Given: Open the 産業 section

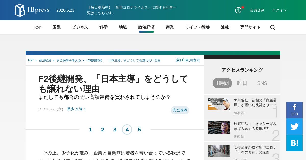Looking at the screenshot, I should point(170,27).
